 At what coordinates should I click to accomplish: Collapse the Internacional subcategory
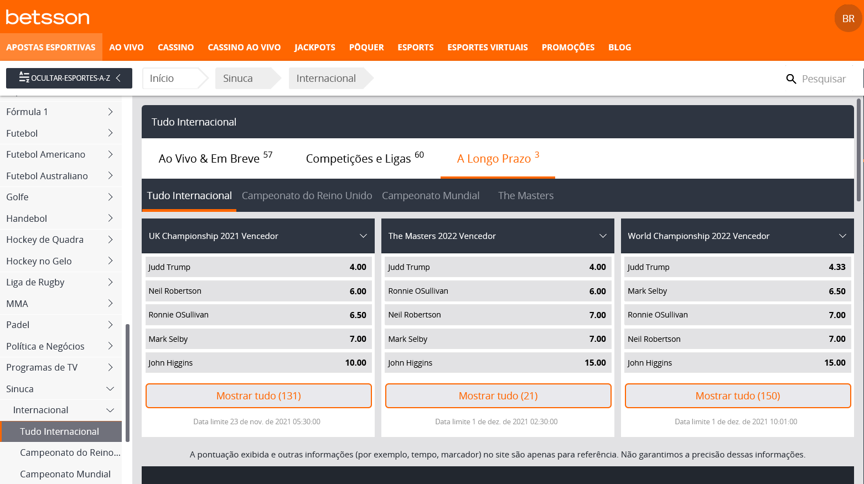(61, 410)
